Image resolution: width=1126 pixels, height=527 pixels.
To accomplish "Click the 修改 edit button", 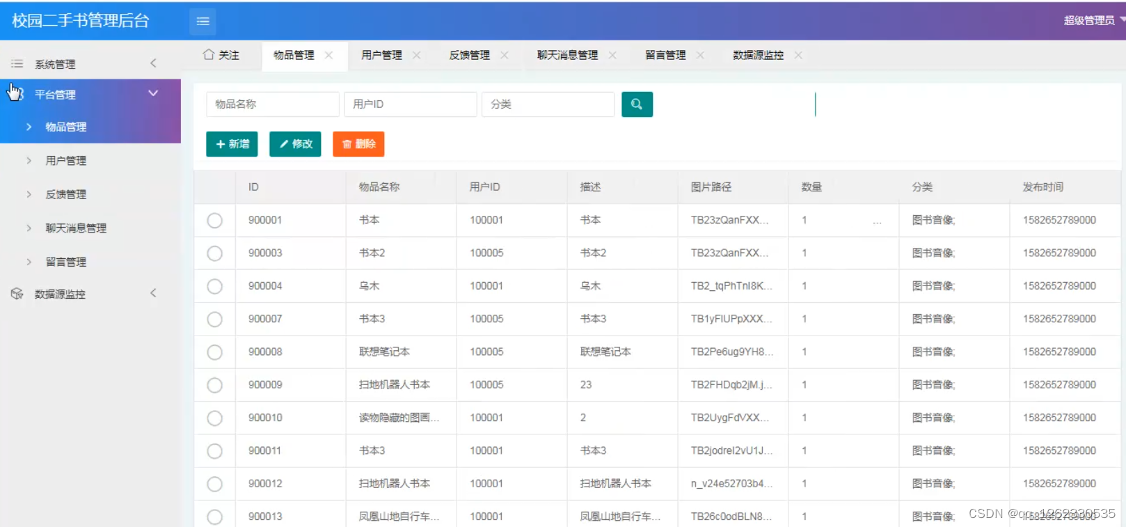I will 295,144.
